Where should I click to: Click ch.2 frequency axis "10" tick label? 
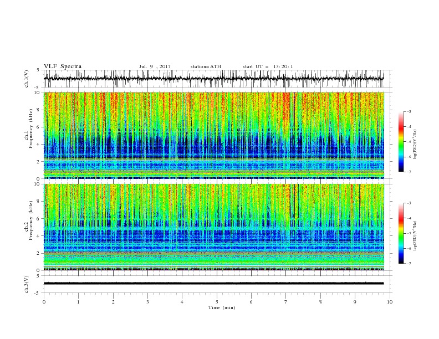[38, 184]
